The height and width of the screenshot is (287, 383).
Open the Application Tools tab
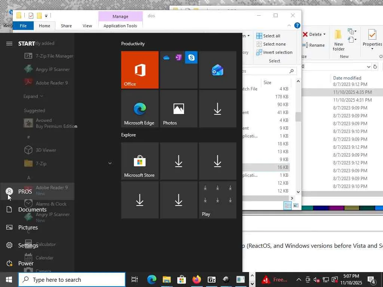[x=120, y=26]
